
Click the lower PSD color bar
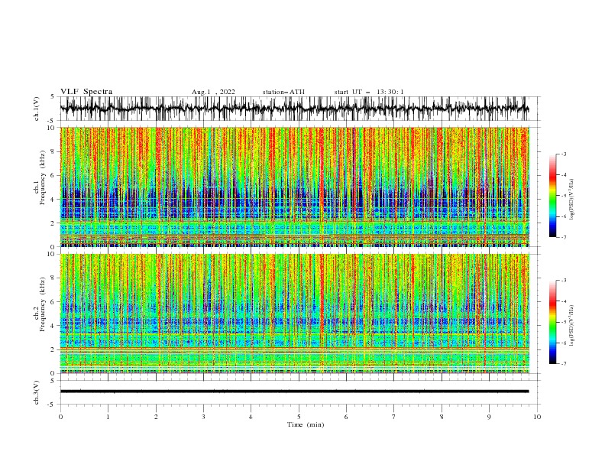553,322
